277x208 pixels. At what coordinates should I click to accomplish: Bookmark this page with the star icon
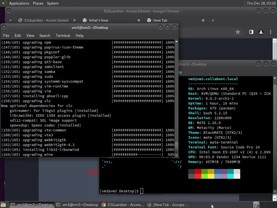click(238, 32)
